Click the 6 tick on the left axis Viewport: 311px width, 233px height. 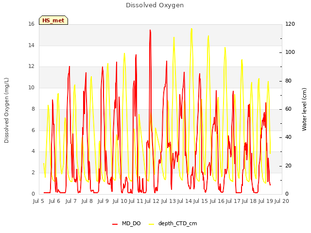33,130
